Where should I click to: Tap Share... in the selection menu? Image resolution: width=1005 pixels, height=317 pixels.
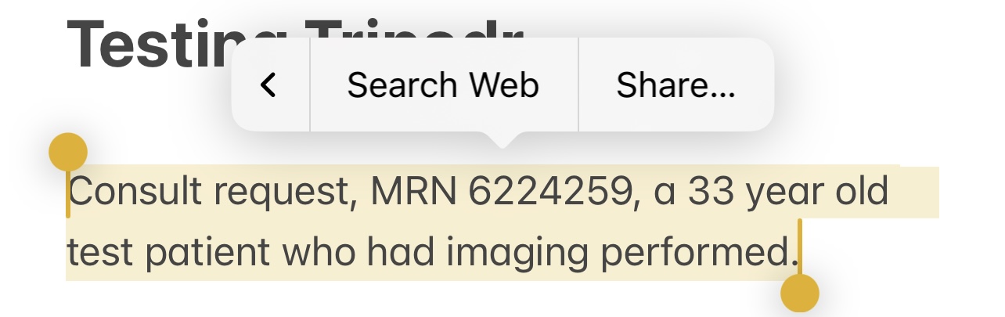click(675, 85)
